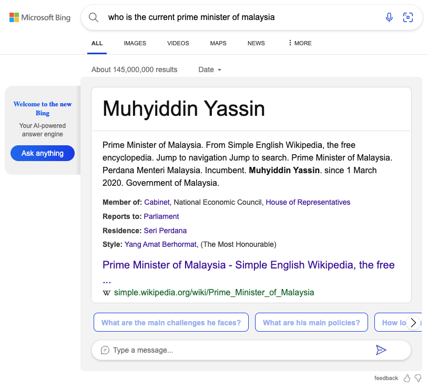
Task: Open the House of Representatives link
Action: [308, 202]
